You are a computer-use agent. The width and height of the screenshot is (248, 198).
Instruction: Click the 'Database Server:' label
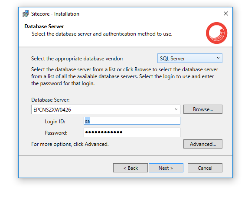tap(50, 100)
